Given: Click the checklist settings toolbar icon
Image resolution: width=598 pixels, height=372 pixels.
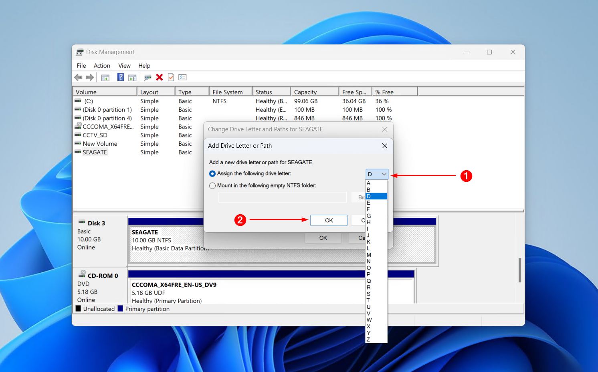Looking at the screenshot, I should coord(183,77).
